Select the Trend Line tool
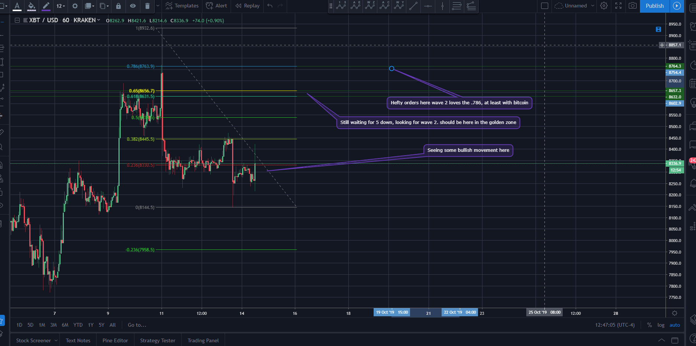 point(413,6)
